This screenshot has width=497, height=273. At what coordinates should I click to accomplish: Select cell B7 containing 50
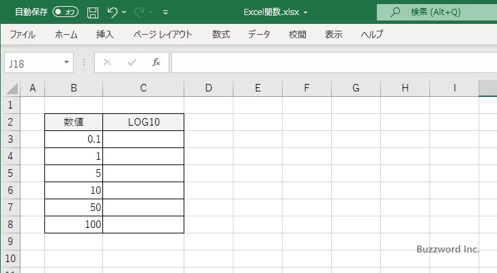point(74,207)
